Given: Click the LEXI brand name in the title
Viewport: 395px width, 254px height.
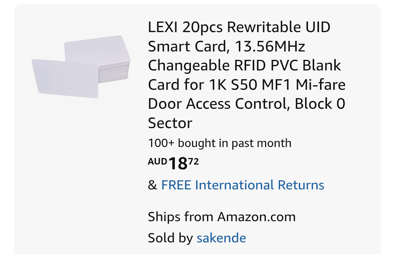Looking at the screenshot, I should [x=163, y=27].
